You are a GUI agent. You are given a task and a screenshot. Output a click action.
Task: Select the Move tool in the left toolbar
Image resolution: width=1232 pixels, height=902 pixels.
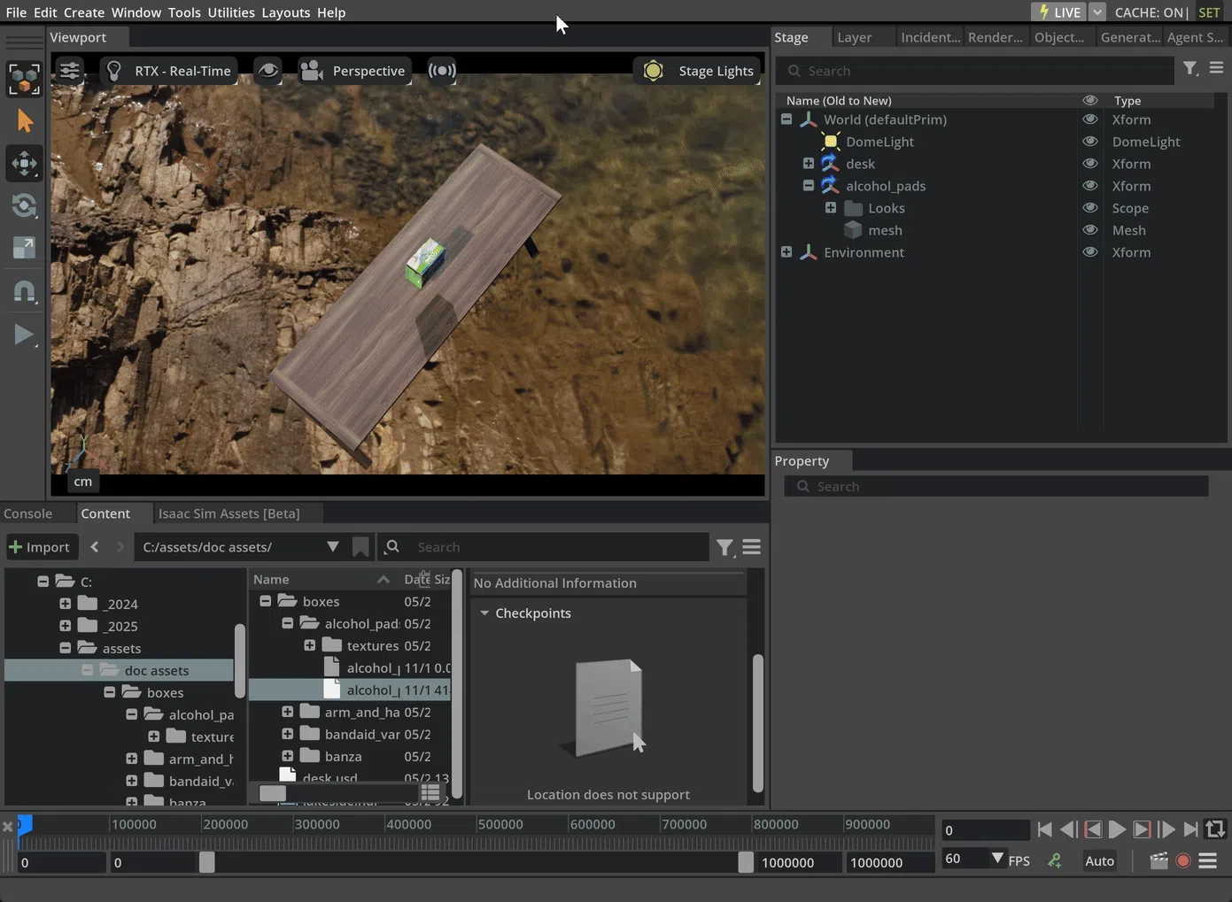pyautogui.click(x=24, y=163)
